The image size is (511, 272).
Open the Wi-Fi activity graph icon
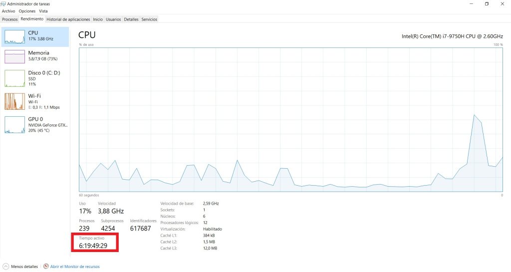(14, 101)
